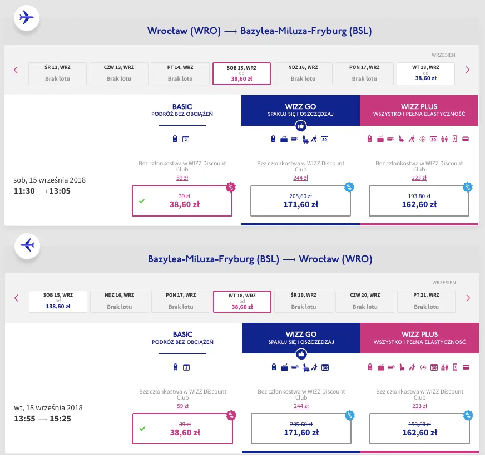The width and height of the screenshot is (485, 457).
Task: Click the seat icon in return WIZZ GO
Action: tap(305, 367)
